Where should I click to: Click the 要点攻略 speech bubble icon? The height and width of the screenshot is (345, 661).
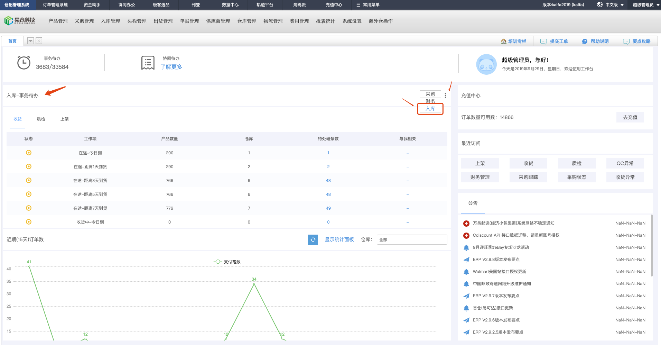coord(626,41)
